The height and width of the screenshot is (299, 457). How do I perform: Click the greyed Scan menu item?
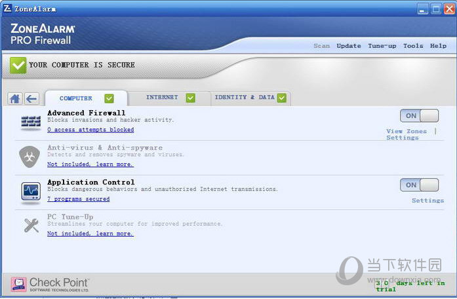(321, 46)
